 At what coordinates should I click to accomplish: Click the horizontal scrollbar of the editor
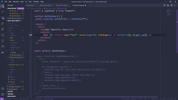click(x=97, y=97)
